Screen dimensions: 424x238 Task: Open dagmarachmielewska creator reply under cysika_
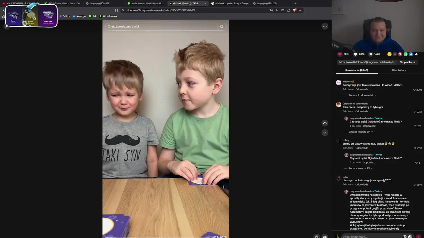click(x=361, y=191)
